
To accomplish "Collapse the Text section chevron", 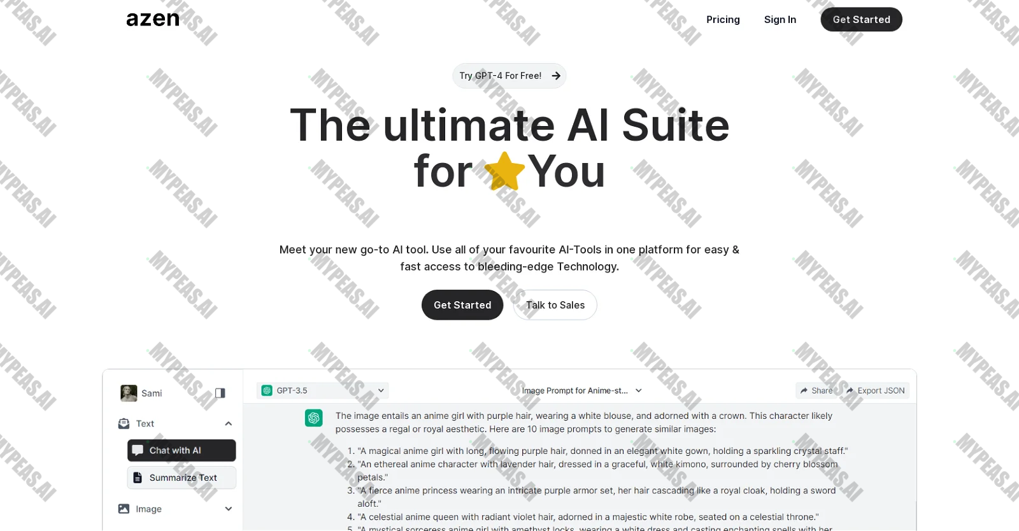I will tap(229, 423).
